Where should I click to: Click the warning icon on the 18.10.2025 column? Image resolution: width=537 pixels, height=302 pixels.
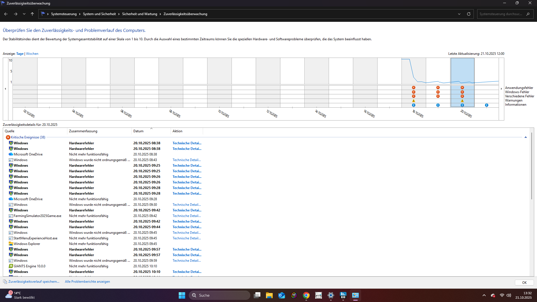pos(414,101)
